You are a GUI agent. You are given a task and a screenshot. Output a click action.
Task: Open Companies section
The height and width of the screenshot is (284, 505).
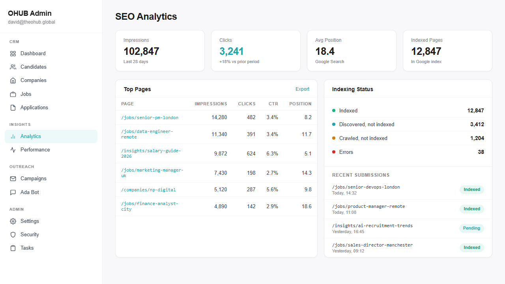(x=51, y=80)
